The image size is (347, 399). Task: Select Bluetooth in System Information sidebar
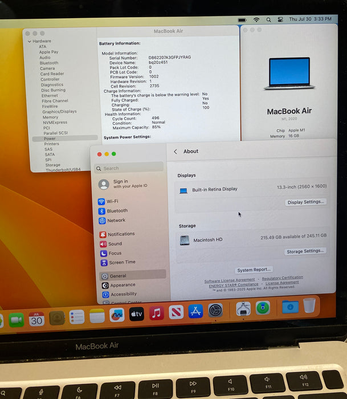(x=49, y=63)
